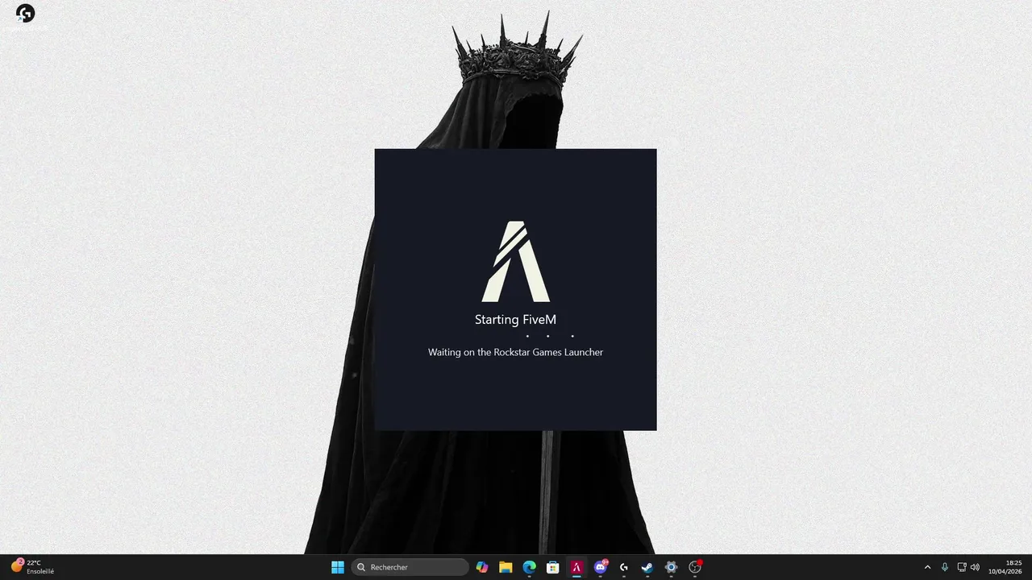The height and width of the screenshot is (580, 1032).
Task: Open Microsoft Edge from the taskbar
Action: 529,567
